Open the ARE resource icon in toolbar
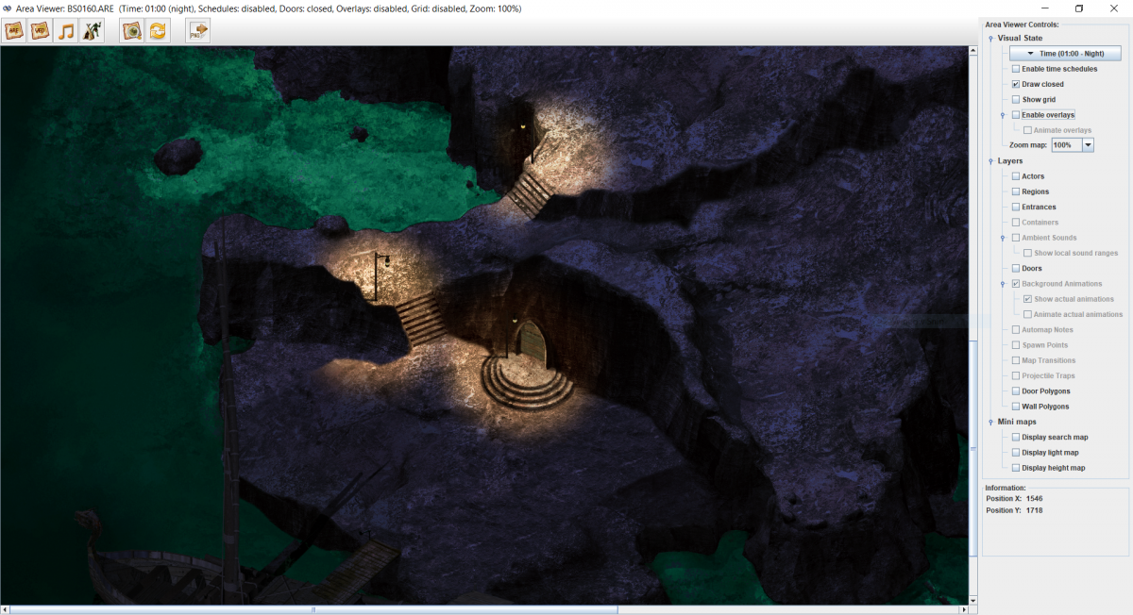Image resolution: width=1133 pixels, height=615 pixels. (x=14, y=31)
